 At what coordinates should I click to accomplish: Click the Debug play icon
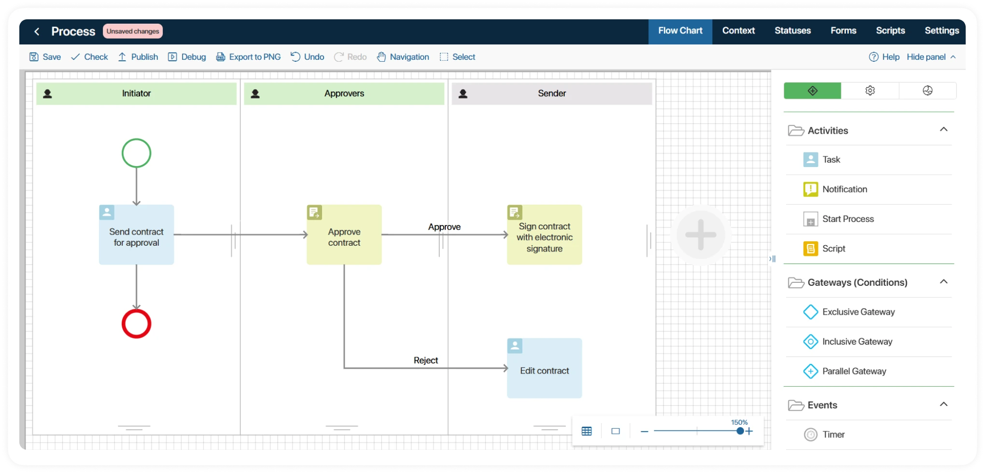(172, 57)
